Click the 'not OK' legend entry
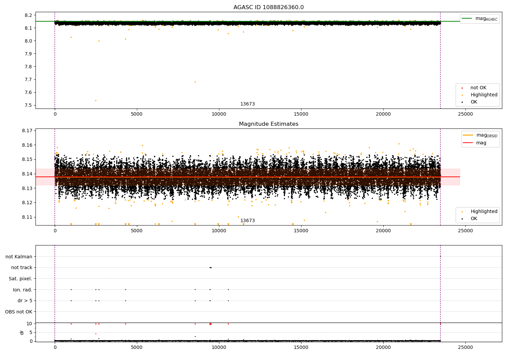This screenshot has width=507, height=355. [x=478, y=88]
